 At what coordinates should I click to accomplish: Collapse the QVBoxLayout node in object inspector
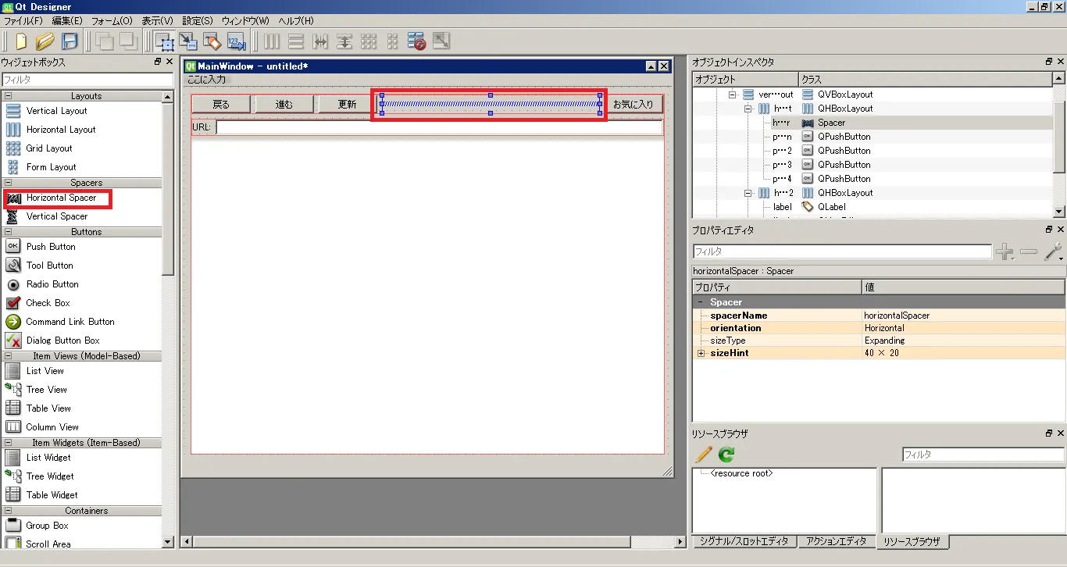click(x=733, y=94)
